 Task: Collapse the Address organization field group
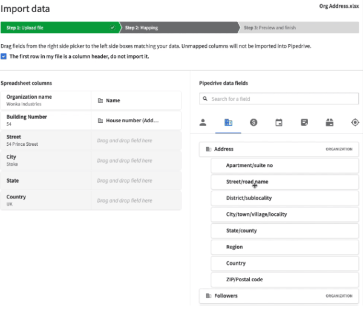point(279,149)
